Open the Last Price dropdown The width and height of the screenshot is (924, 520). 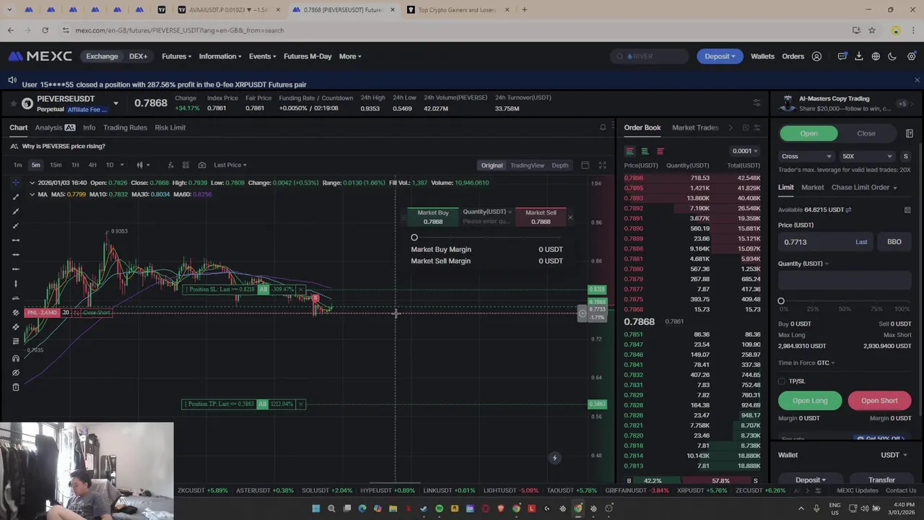tap(230, 165)
